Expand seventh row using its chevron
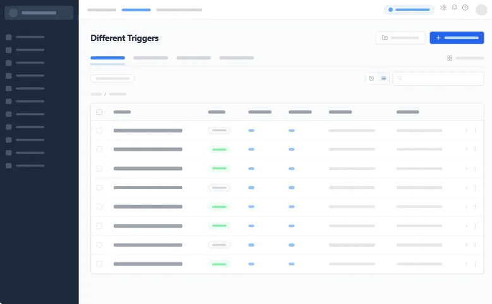 click(466, 245)
